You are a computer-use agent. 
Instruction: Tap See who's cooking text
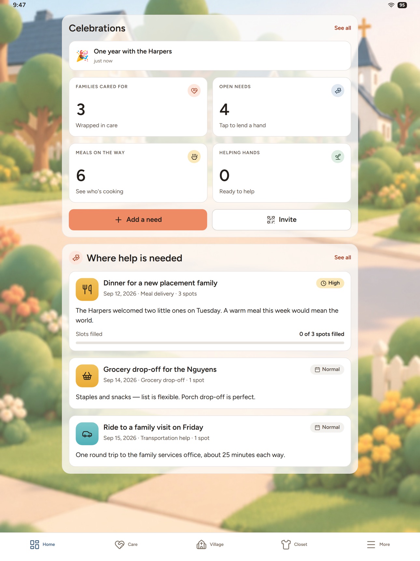pyautogui.click(x=100, y=191)
